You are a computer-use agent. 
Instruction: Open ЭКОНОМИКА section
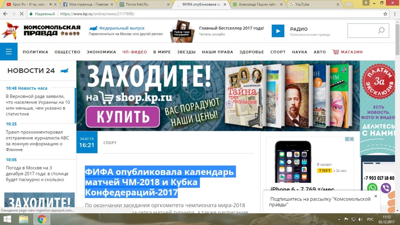pos(101,52)
